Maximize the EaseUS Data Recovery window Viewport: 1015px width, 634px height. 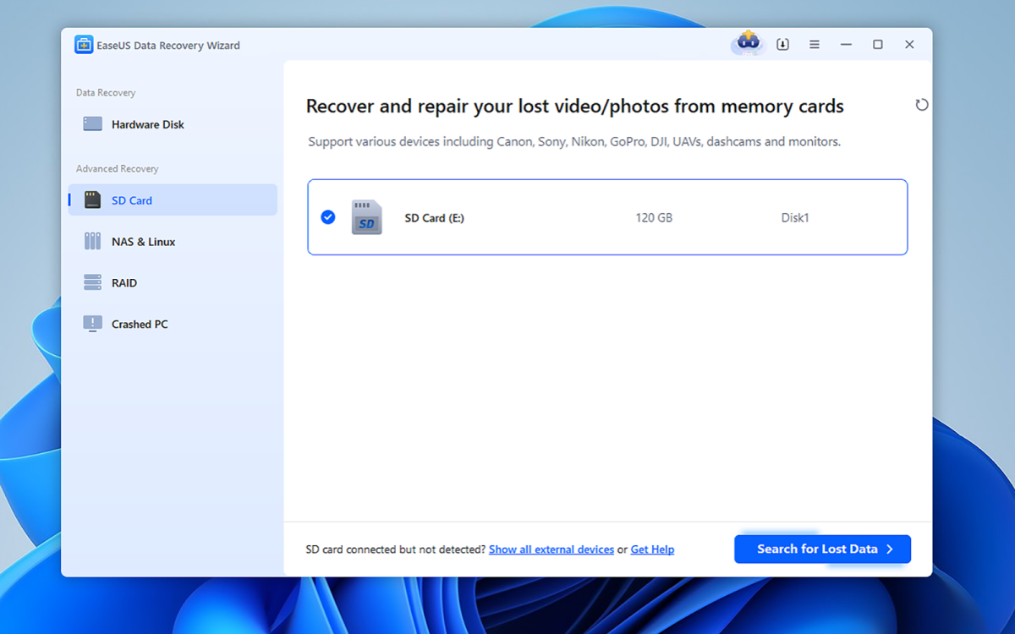(x=878, y=45)
